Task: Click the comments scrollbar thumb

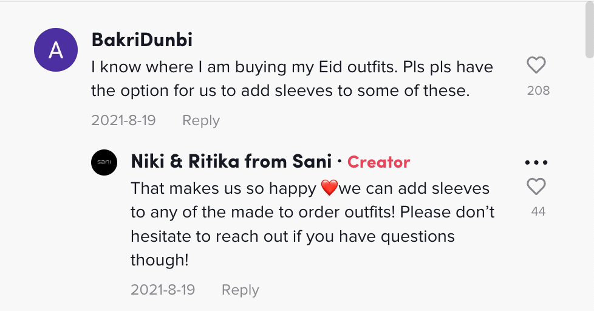Action: (589, 30)
